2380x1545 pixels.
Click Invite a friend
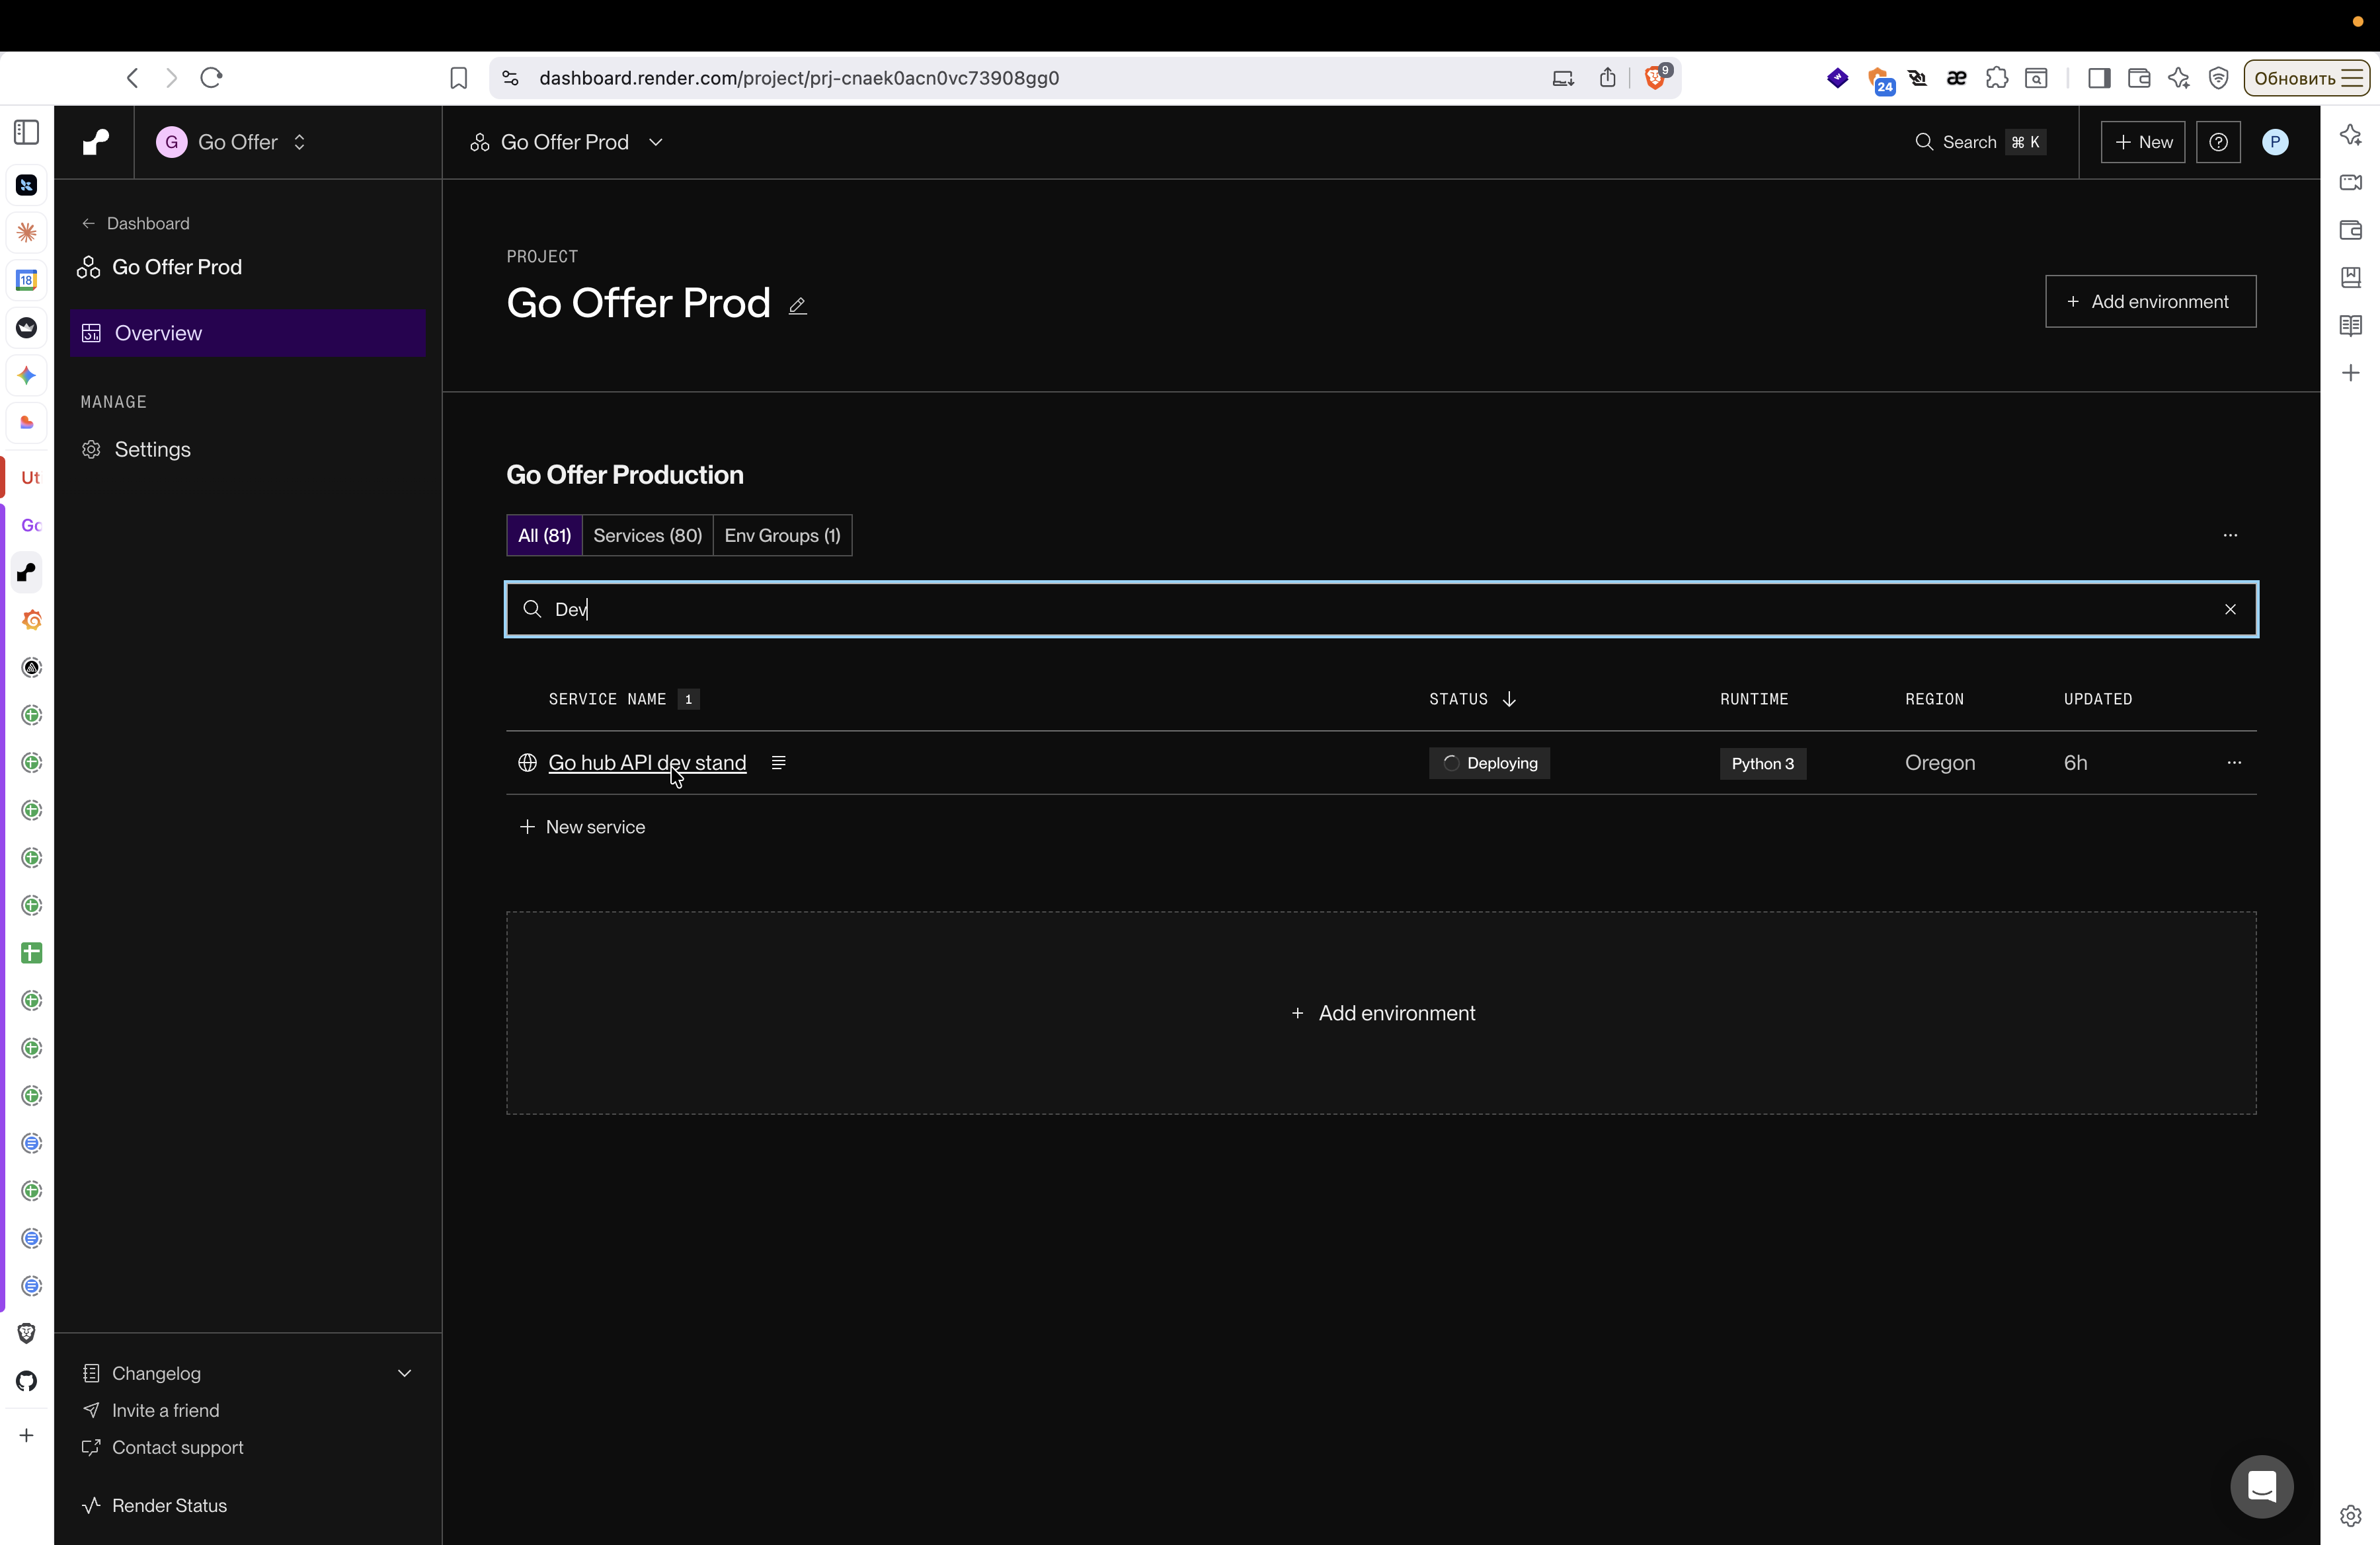click(150, 1410)
